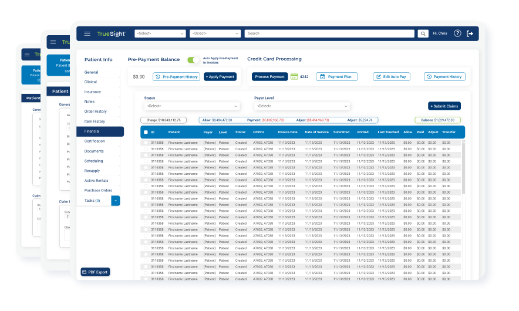The image size is (519, 311).
Task: Click into the top Search field
Action: point(329,33)
